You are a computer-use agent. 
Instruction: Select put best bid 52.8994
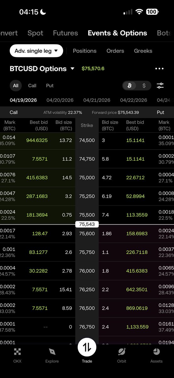click(x=135, y=196)
